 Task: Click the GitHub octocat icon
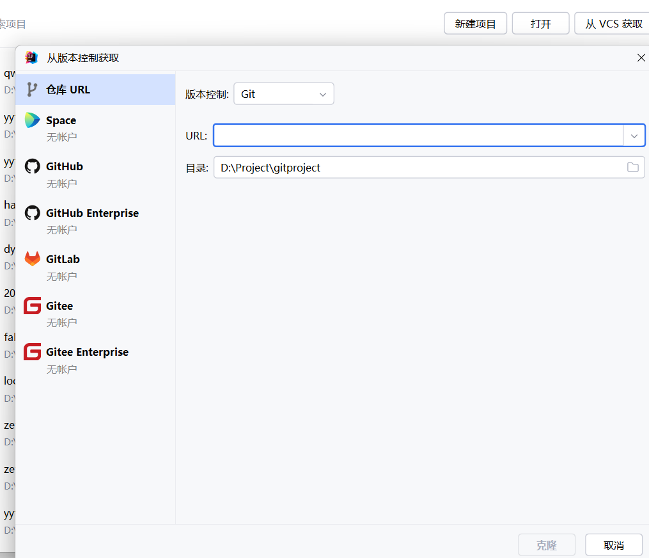[32, 166]
